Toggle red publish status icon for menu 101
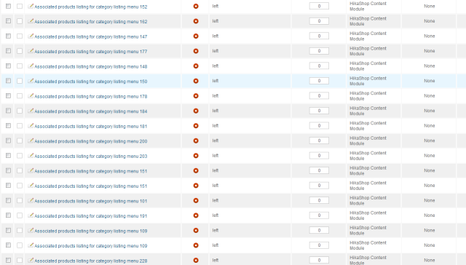The width and height of the screenshot is (466, 265). coord(196,200)
